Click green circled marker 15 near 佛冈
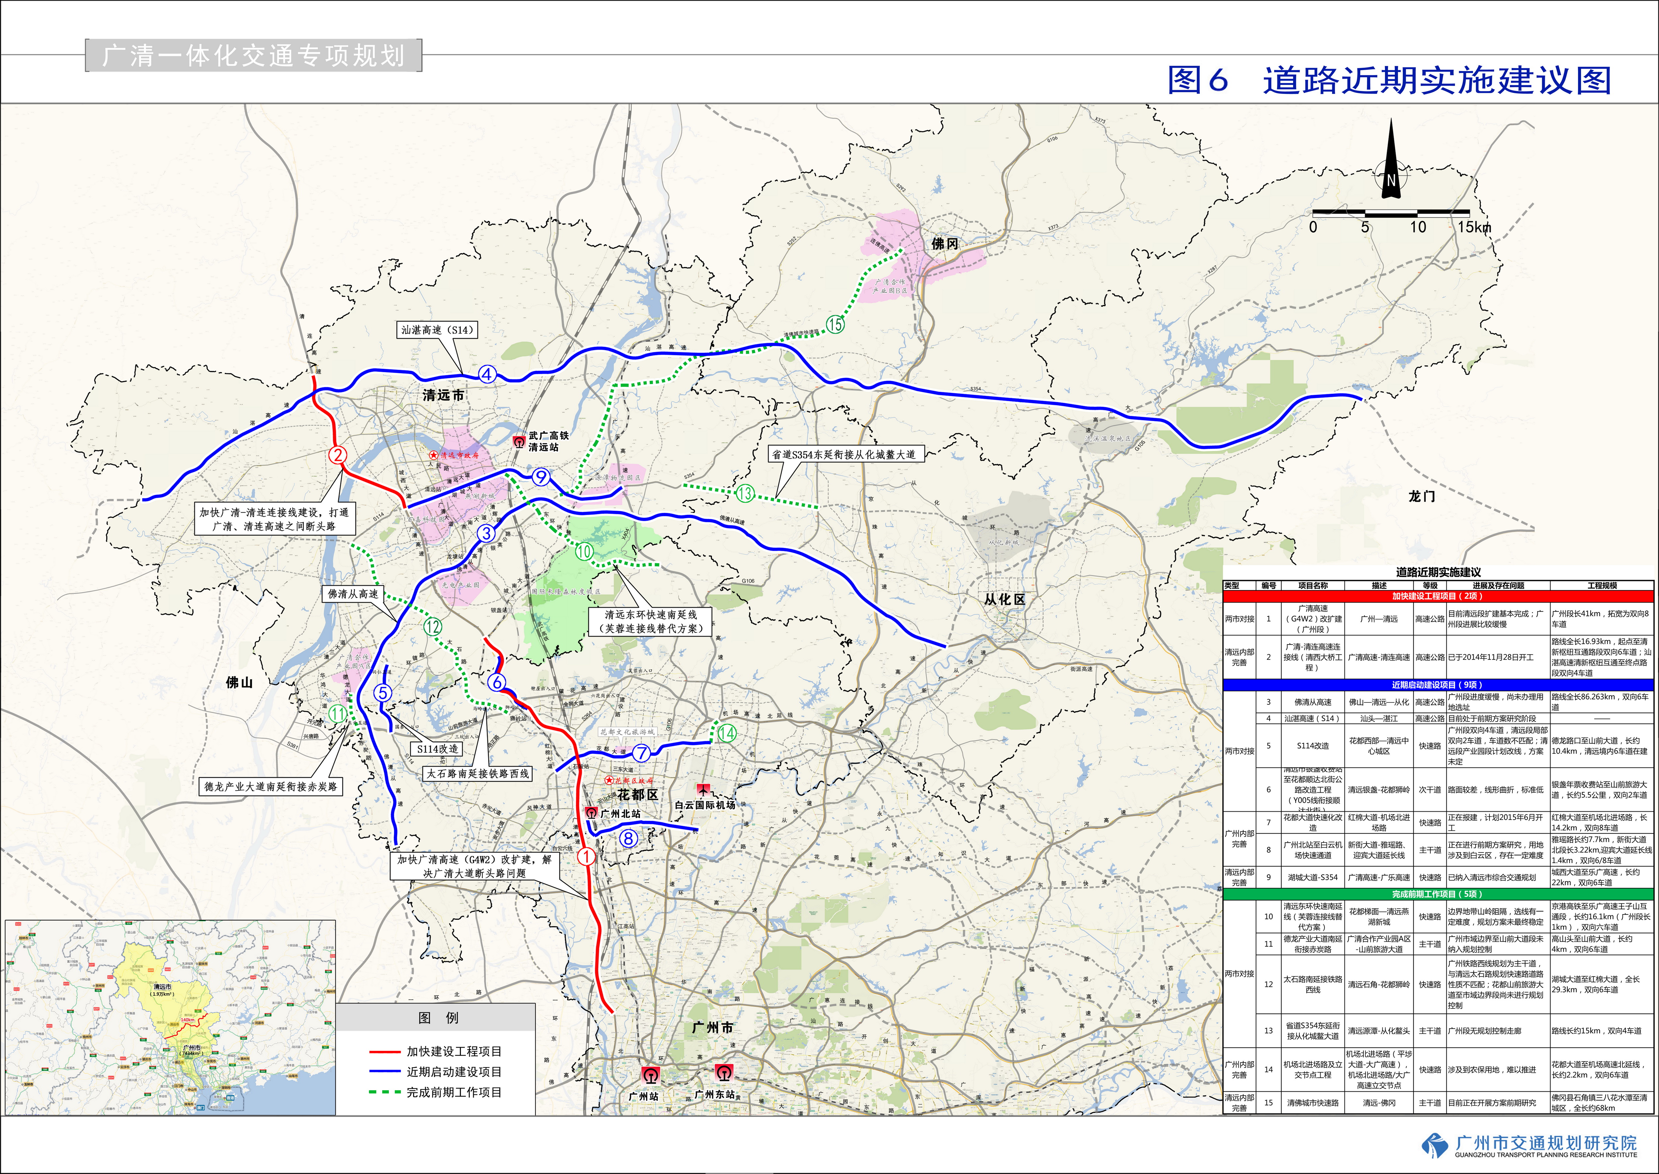 (x=835, y=325)
